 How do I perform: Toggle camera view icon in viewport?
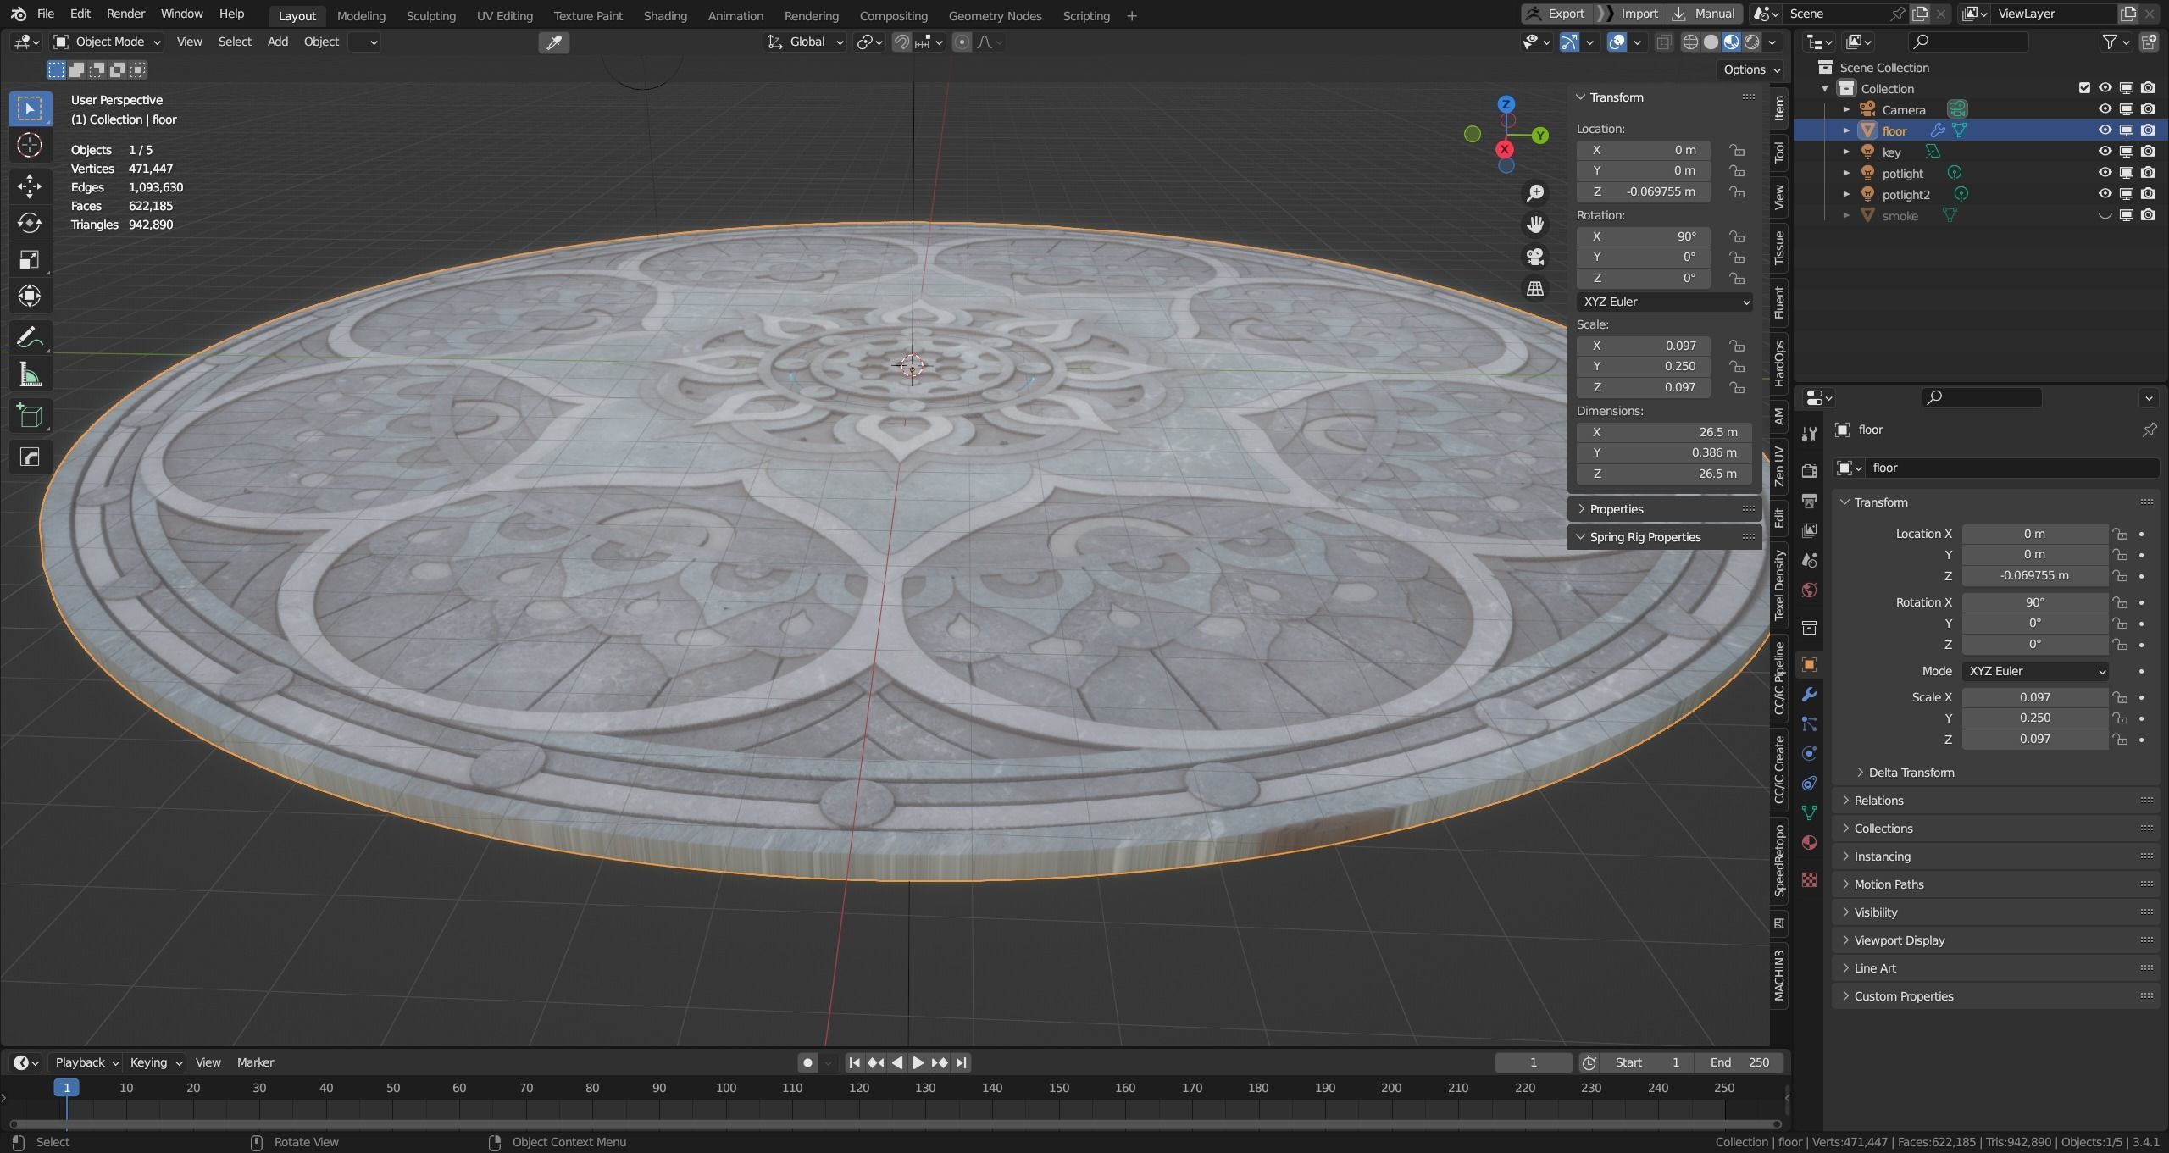pos(1534,257)
